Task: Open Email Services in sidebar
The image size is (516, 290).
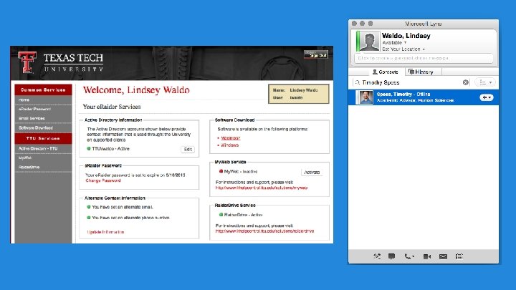Action: pos(32,118)
